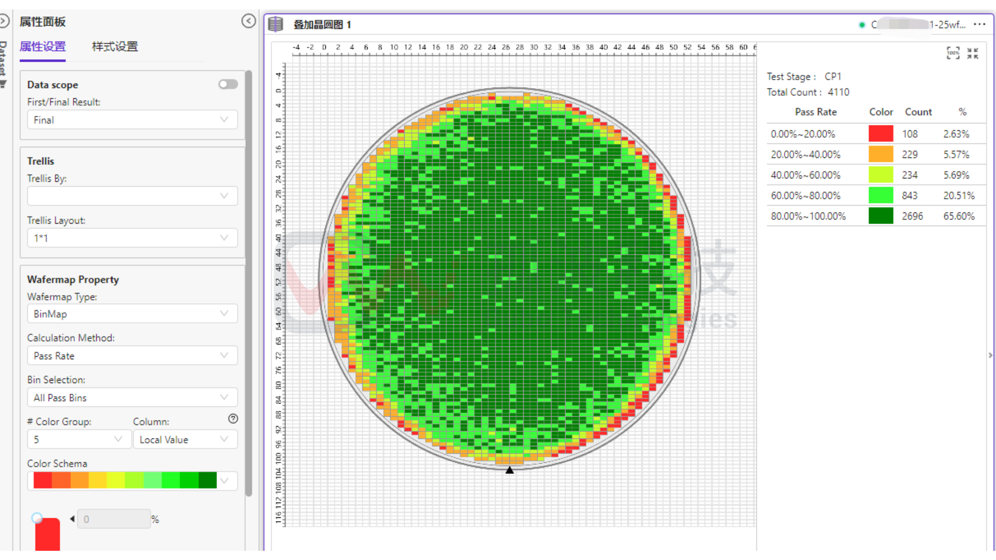The image size is (996, 560).
Task: Expand the far-left sidebar with the arrow icon
Action: [4, 21]
